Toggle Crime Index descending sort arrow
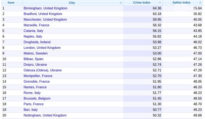The height and width of the screenshot is (119, 205). [160, 3]
